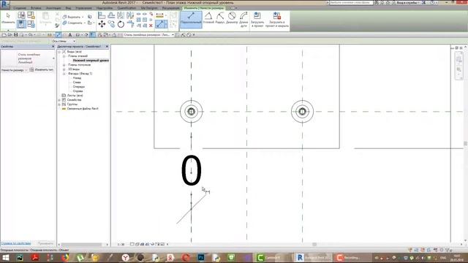Open the dimension type selector dropdown in Properties
468x263 pixels.
(x=28, y=58)
